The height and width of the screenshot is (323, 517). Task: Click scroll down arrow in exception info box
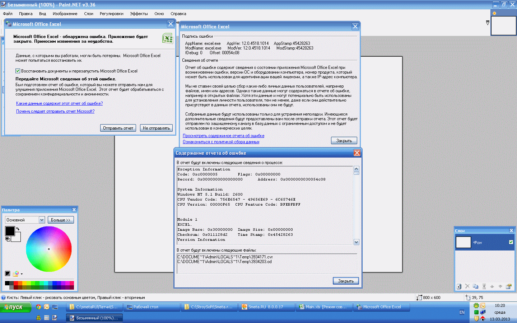[x=357, y=242]
